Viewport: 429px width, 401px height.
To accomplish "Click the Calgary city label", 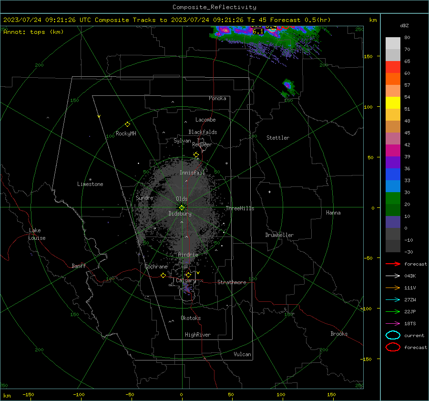I will click(x=186, y=280).
